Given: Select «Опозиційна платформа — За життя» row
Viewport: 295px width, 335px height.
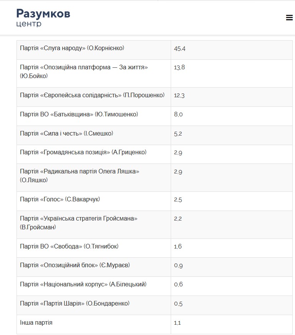Looking at the screenshot, I should coord(155,74).
